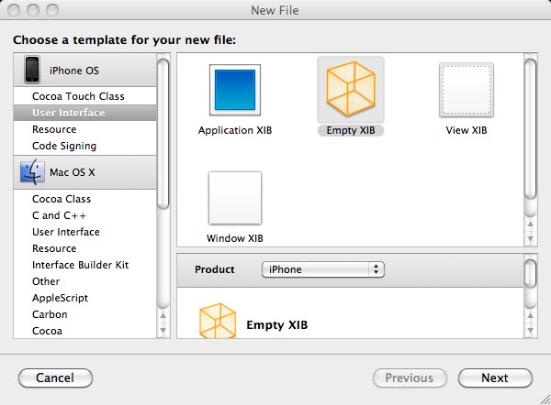
Task: Click template grid scroll up arrow
Action: (530, 224)
